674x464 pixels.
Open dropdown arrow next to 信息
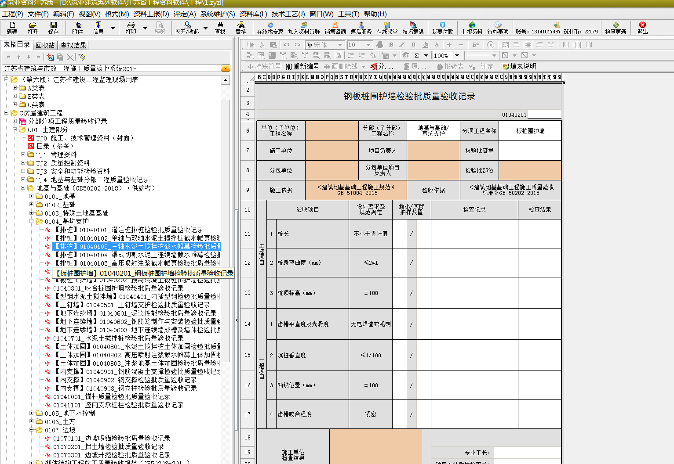click(x=113, y=28)
